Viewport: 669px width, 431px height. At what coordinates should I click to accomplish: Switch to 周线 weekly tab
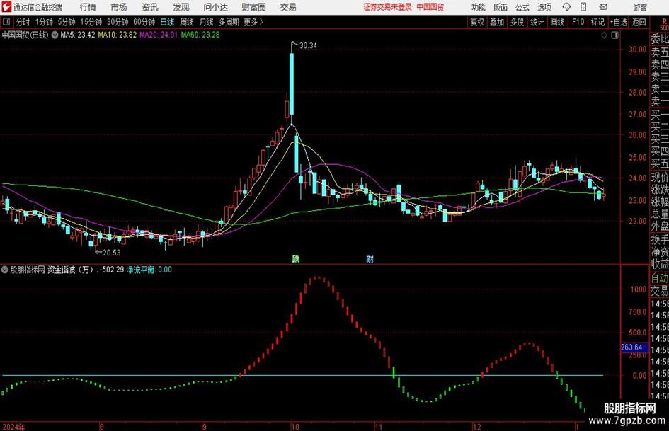[187, 22]
